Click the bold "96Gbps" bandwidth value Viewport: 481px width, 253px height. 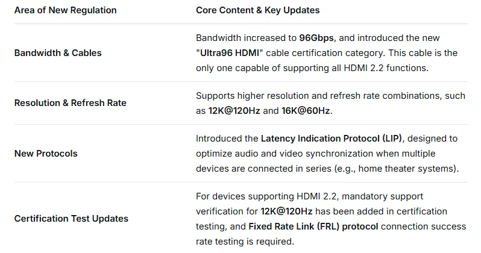[317, 37]
